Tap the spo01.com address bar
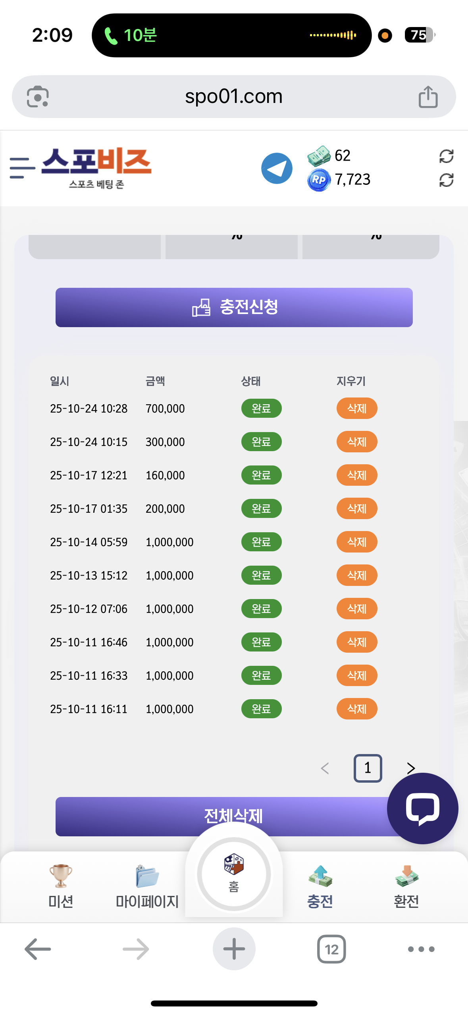Viewport: 468px width, 1016px height. pos(233,97)
